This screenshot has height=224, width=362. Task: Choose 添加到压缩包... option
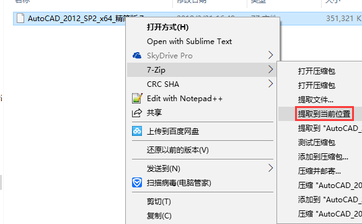point(323,157)
